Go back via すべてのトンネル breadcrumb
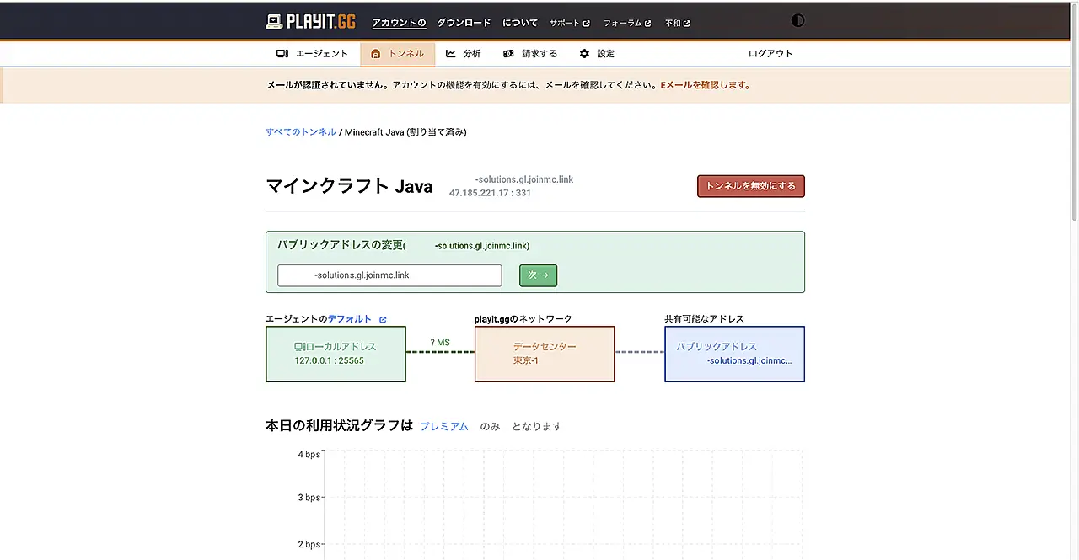The image size is (1079, 560). coord(301,132)
